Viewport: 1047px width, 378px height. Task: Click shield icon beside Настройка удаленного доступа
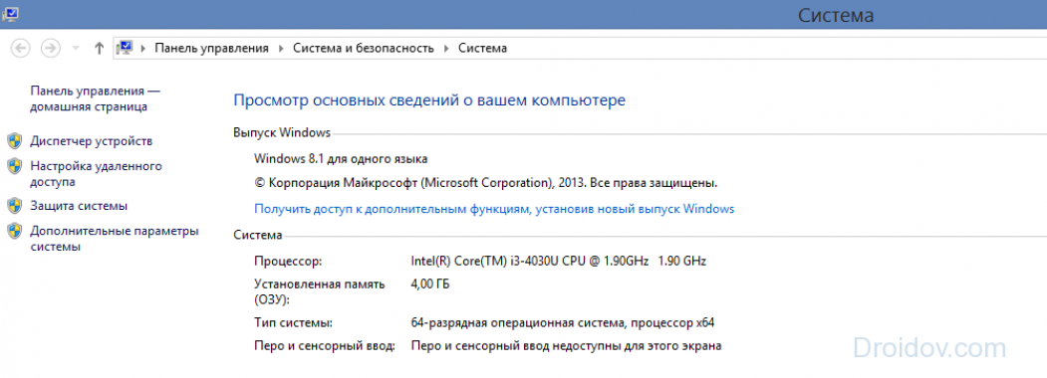pyautogui.click(x=14, y=166)
